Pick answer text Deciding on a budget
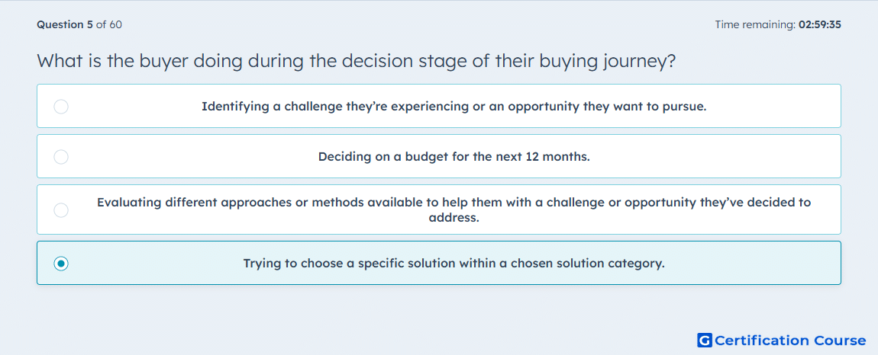 [454, 156]
